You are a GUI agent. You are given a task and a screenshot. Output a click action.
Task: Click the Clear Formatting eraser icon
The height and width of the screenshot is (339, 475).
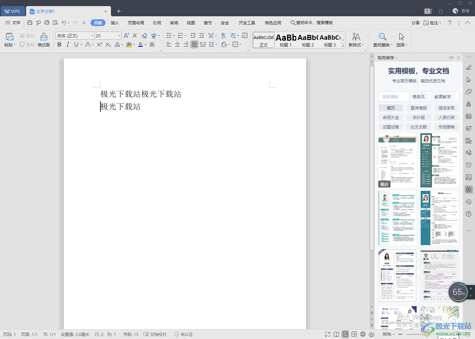[144, 36]
